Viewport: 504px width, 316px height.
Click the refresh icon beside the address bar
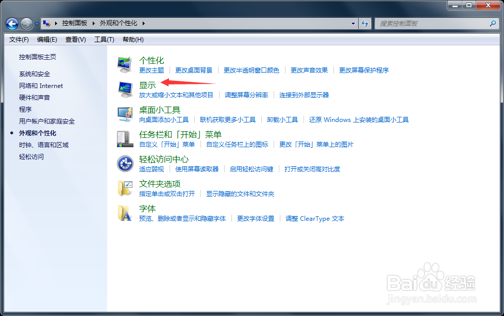click(365, 23)
